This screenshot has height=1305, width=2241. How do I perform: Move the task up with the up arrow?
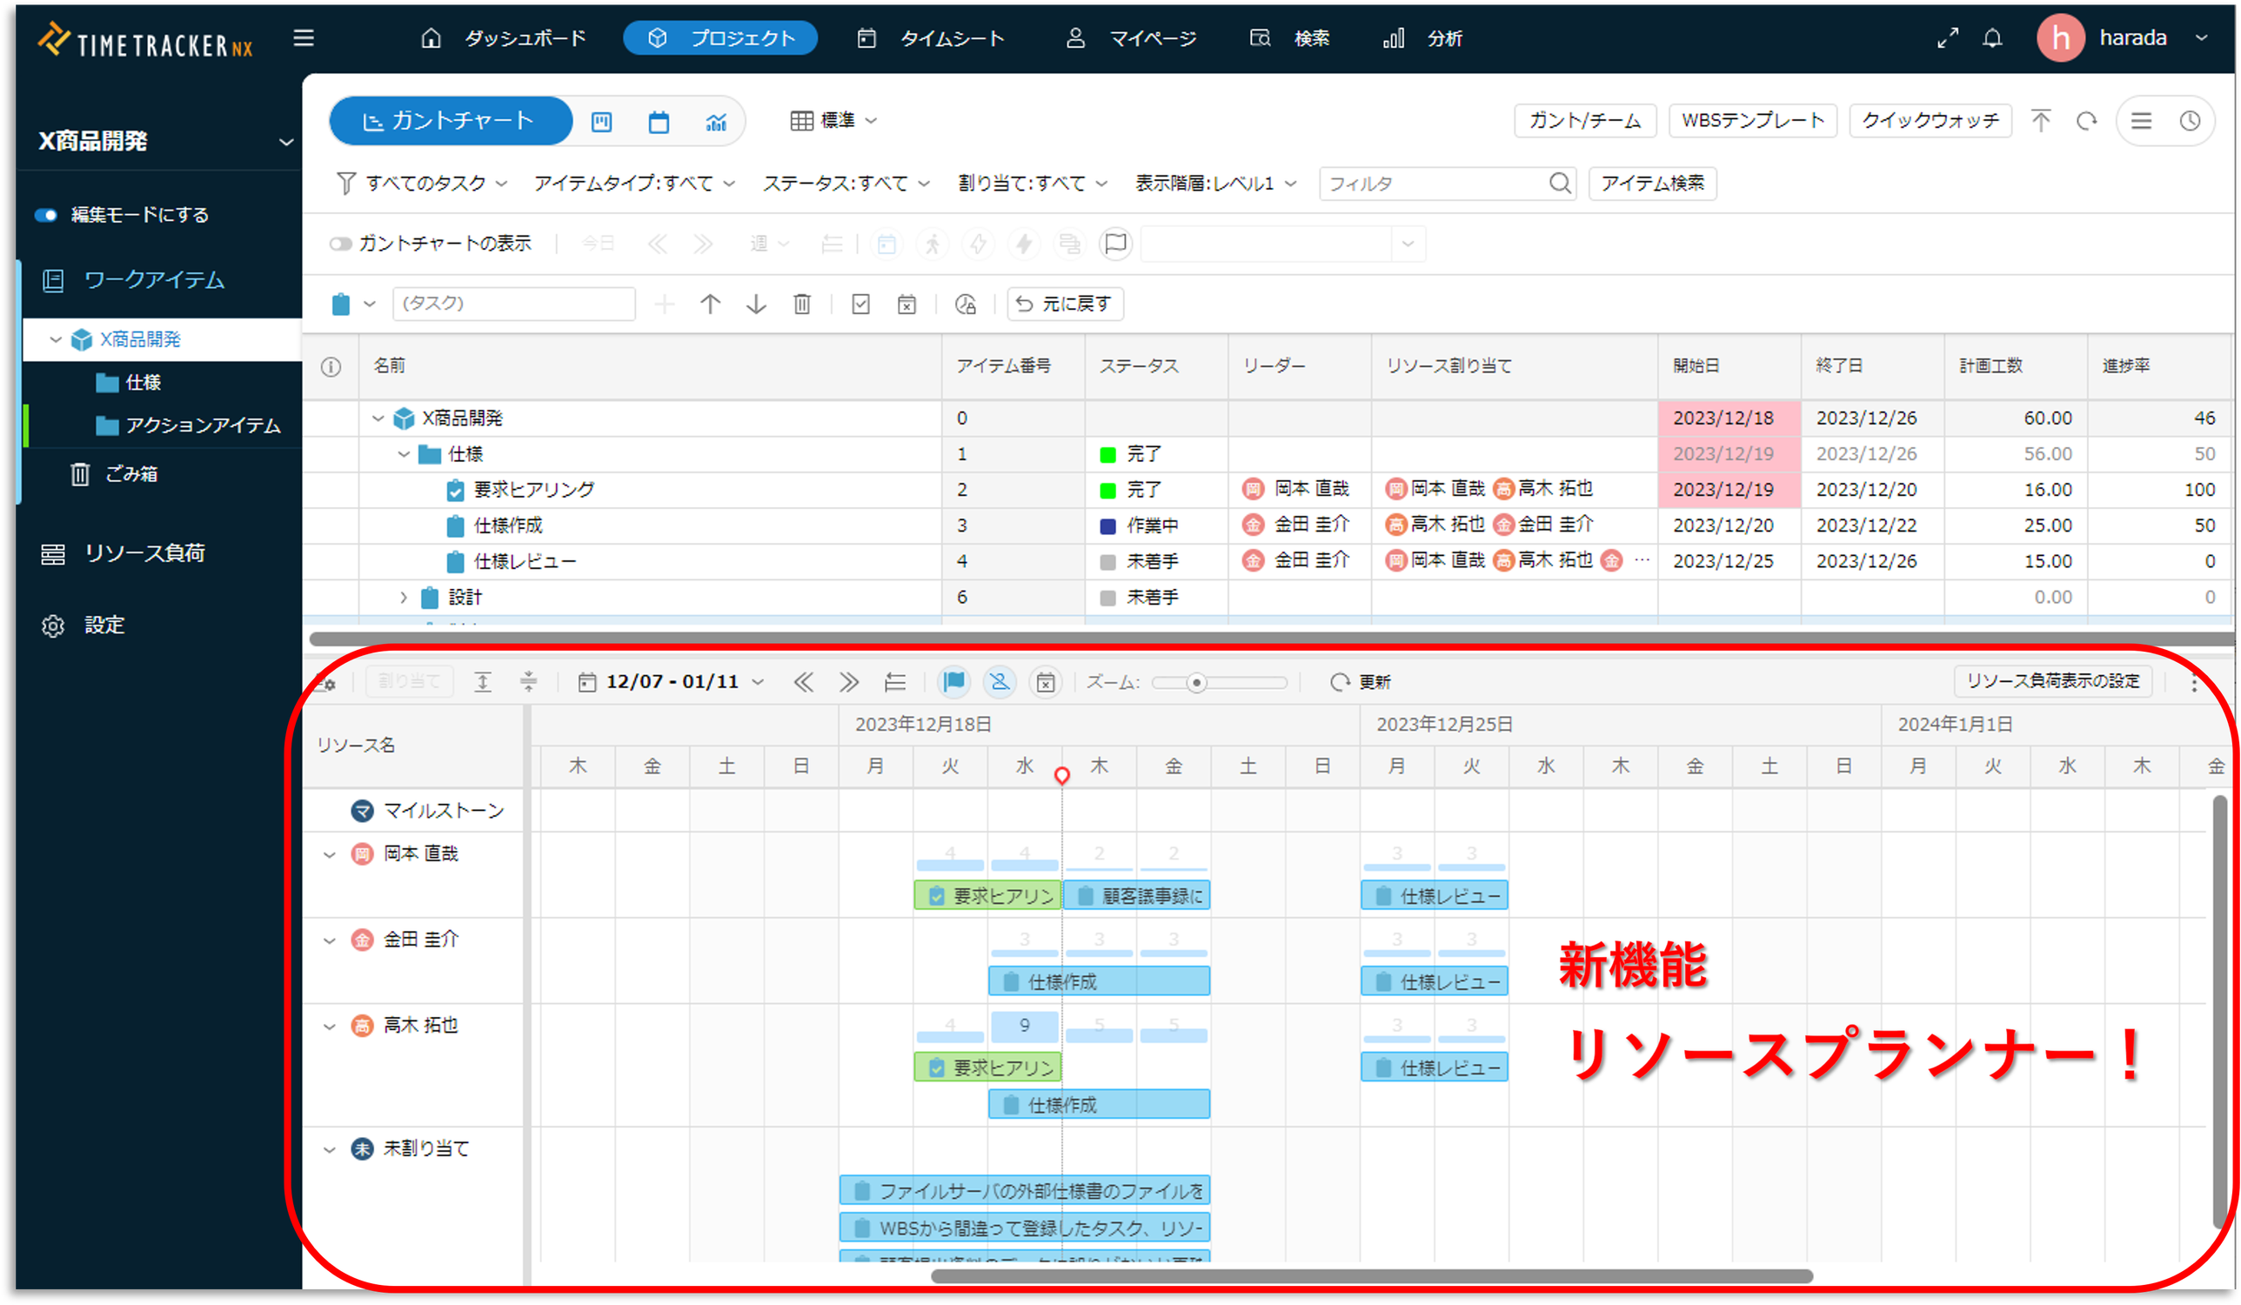[x=710, y=304]
